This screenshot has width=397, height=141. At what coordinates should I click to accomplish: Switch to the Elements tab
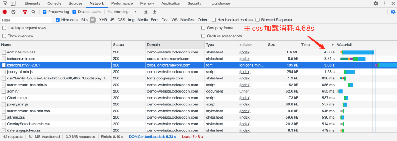[x=32, y=4]
